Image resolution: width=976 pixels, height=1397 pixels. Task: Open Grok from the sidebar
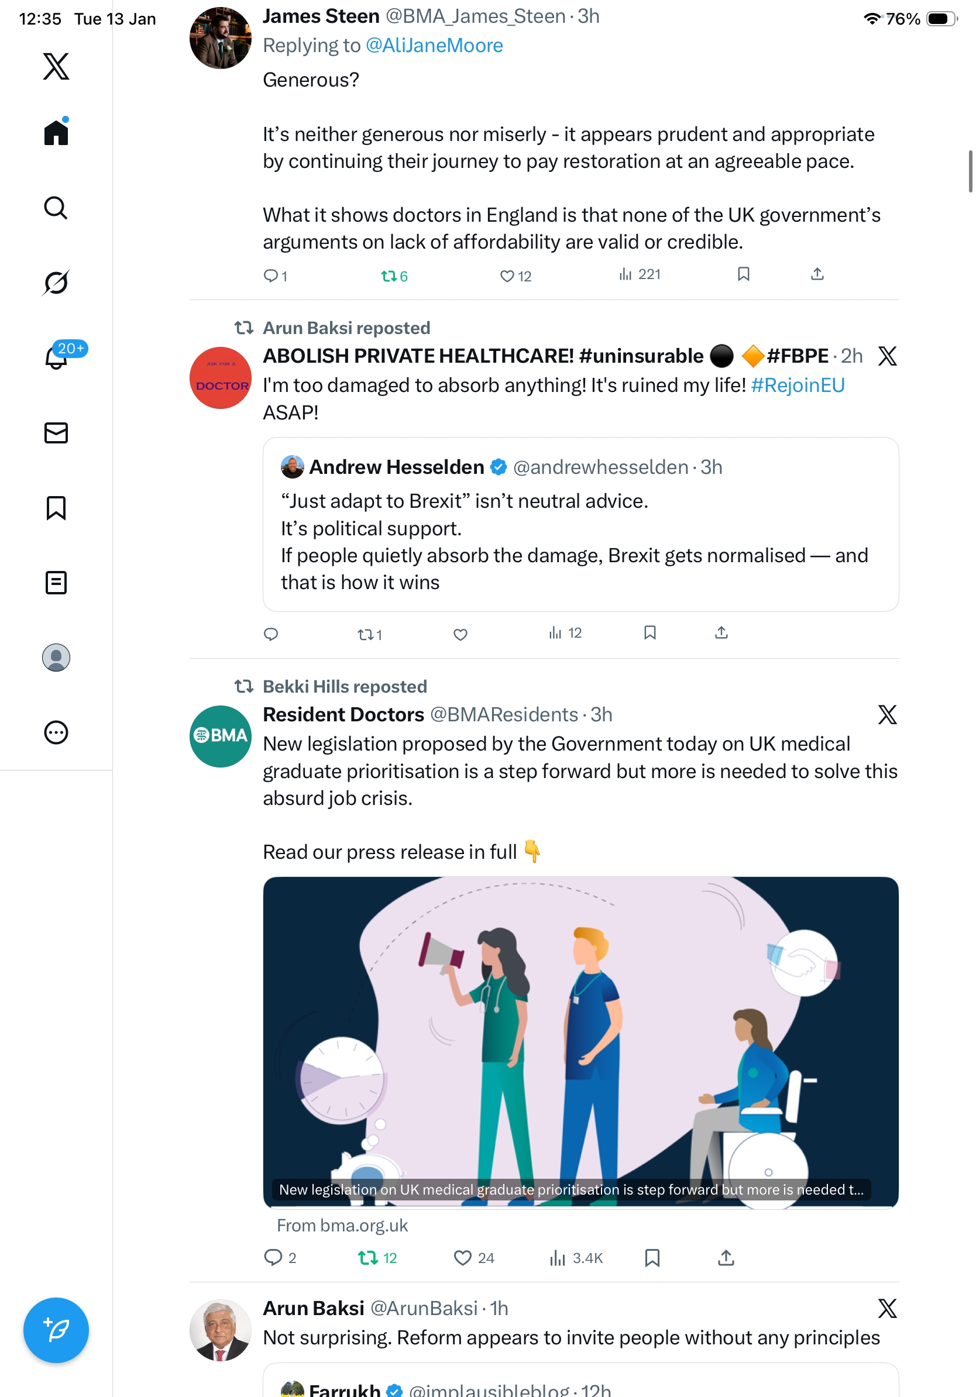tap(56, 283)
